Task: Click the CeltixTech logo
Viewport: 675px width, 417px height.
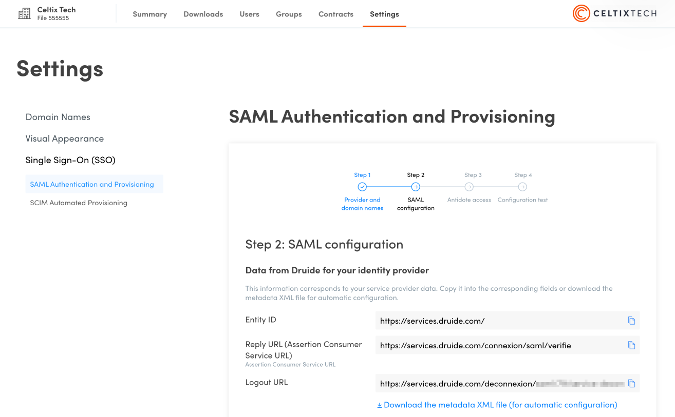Action: (x=614, y=14)
